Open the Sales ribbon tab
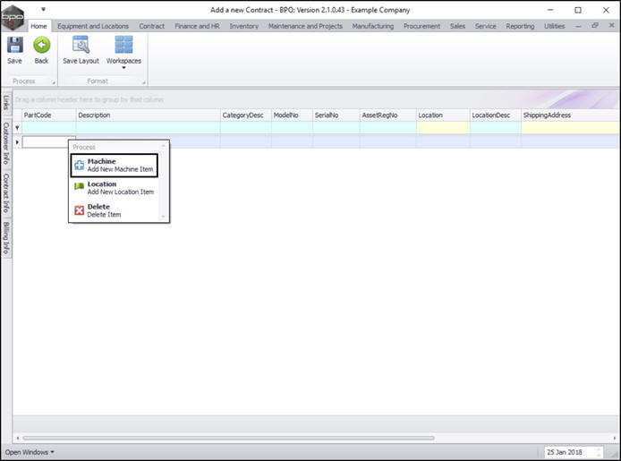621x461 pixels. pos(458,26)
